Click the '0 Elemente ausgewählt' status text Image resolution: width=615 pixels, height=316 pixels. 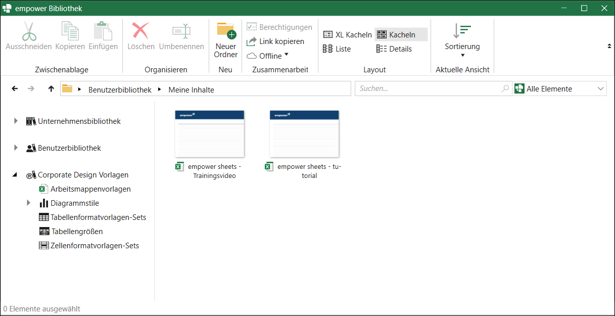(41, 308)
